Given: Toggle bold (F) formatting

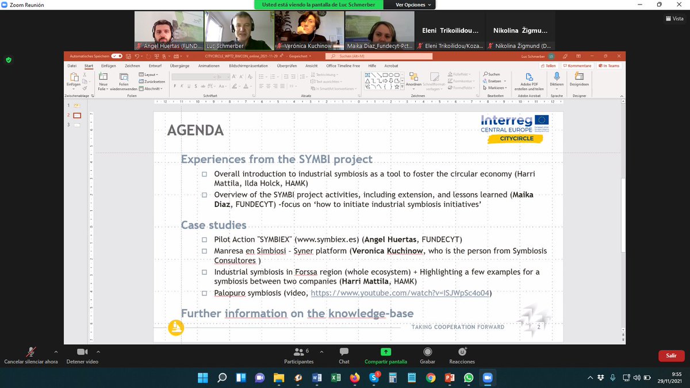Looking at the screenshot, I should pyautogui.click(x=175, y=86).
